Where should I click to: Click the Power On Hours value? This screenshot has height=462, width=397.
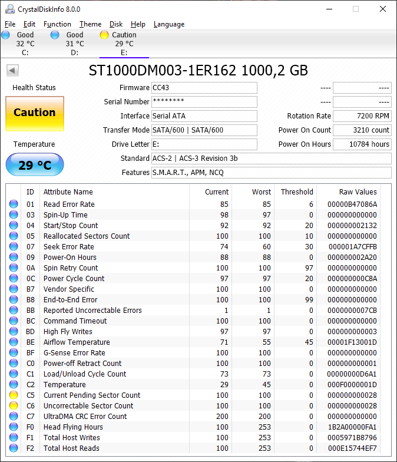tap(362, 144)
